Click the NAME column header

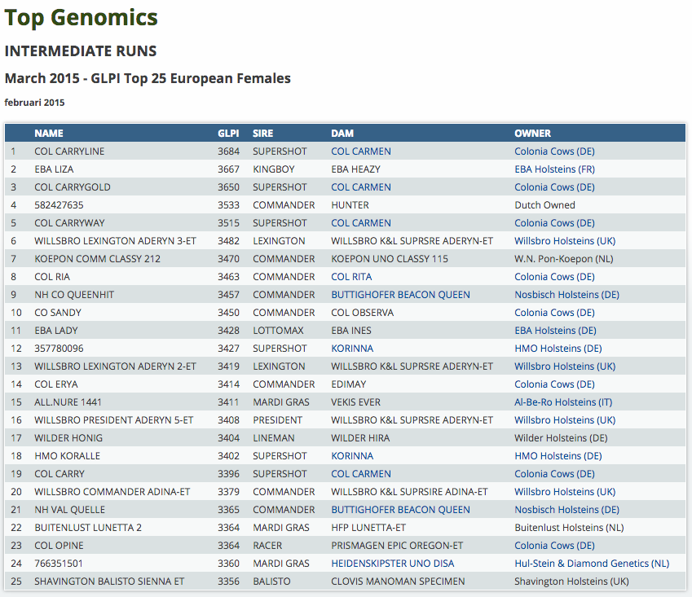[x=49, y=134]
